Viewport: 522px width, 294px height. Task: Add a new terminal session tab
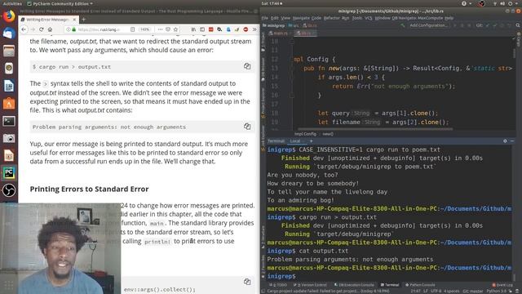pyautogui.click(x=312, y=141)
